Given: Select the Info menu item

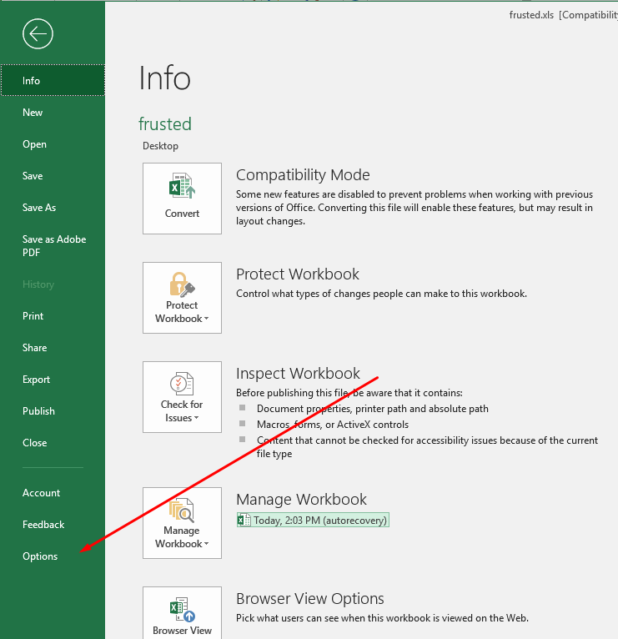Looking at the screenshot, I should coord(53,80).
